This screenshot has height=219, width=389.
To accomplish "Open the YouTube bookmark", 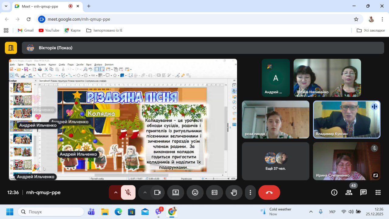I will point(49,30).
